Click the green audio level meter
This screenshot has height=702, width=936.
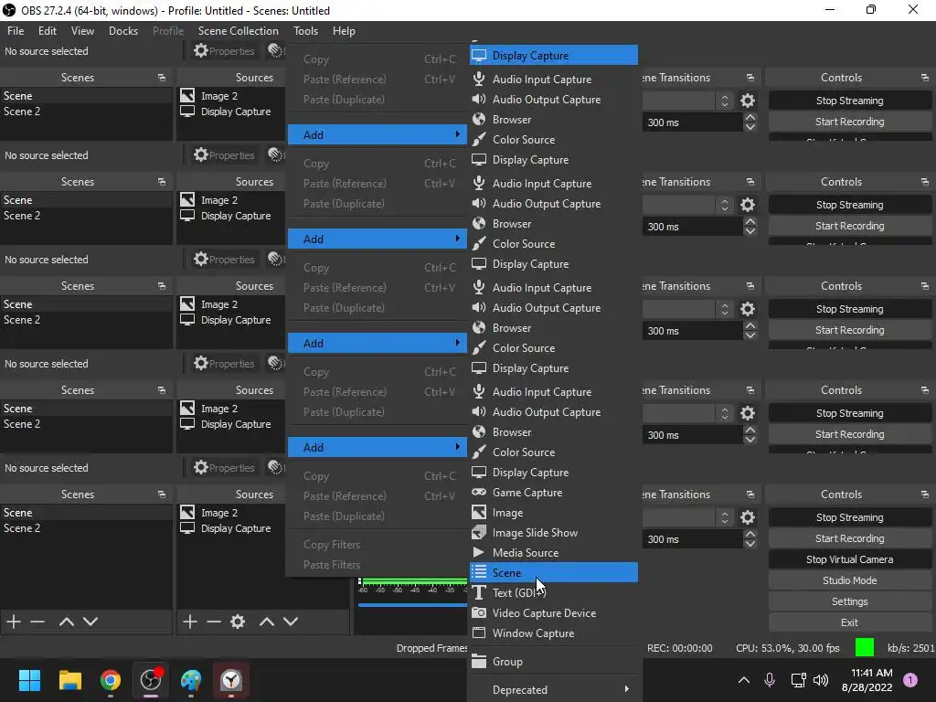414,580
